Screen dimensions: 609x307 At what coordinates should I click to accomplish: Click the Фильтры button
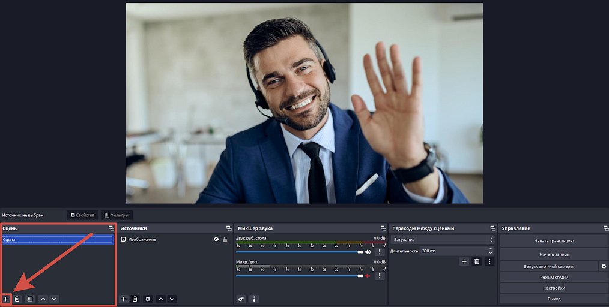pos(117,215)
